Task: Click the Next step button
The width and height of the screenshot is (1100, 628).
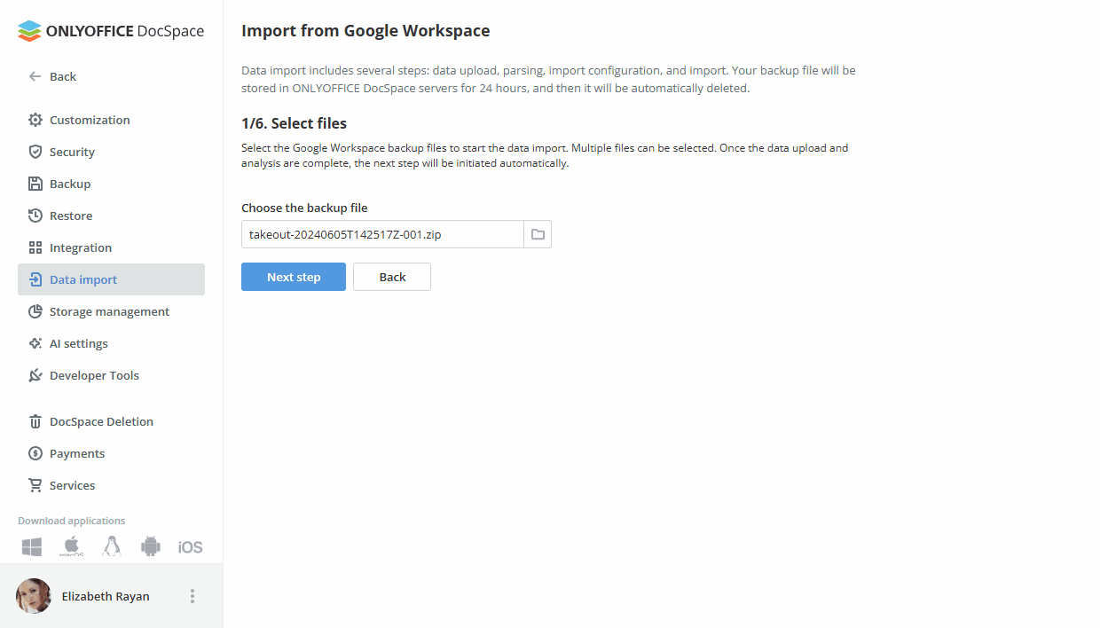Action: tap(293, 277)
